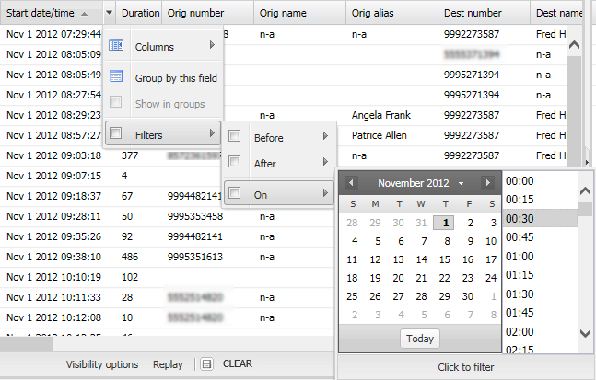Click sort arrow on Start date/time header

pyautogui.click(x=85, y=14)
